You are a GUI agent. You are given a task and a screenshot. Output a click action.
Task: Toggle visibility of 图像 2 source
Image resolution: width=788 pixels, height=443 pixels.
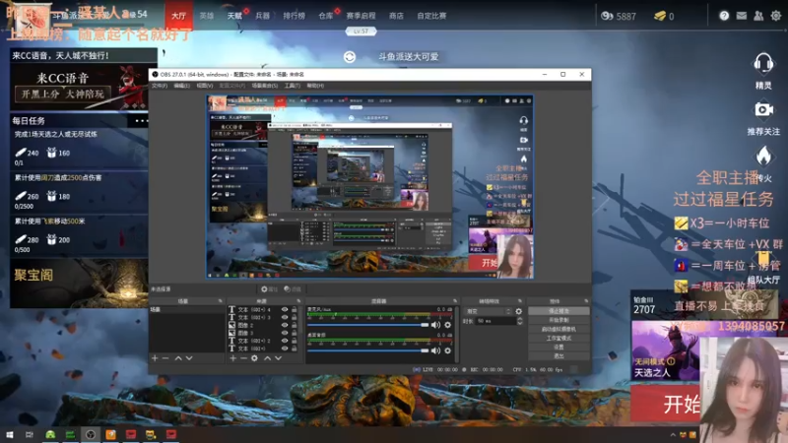coord(285,325)
